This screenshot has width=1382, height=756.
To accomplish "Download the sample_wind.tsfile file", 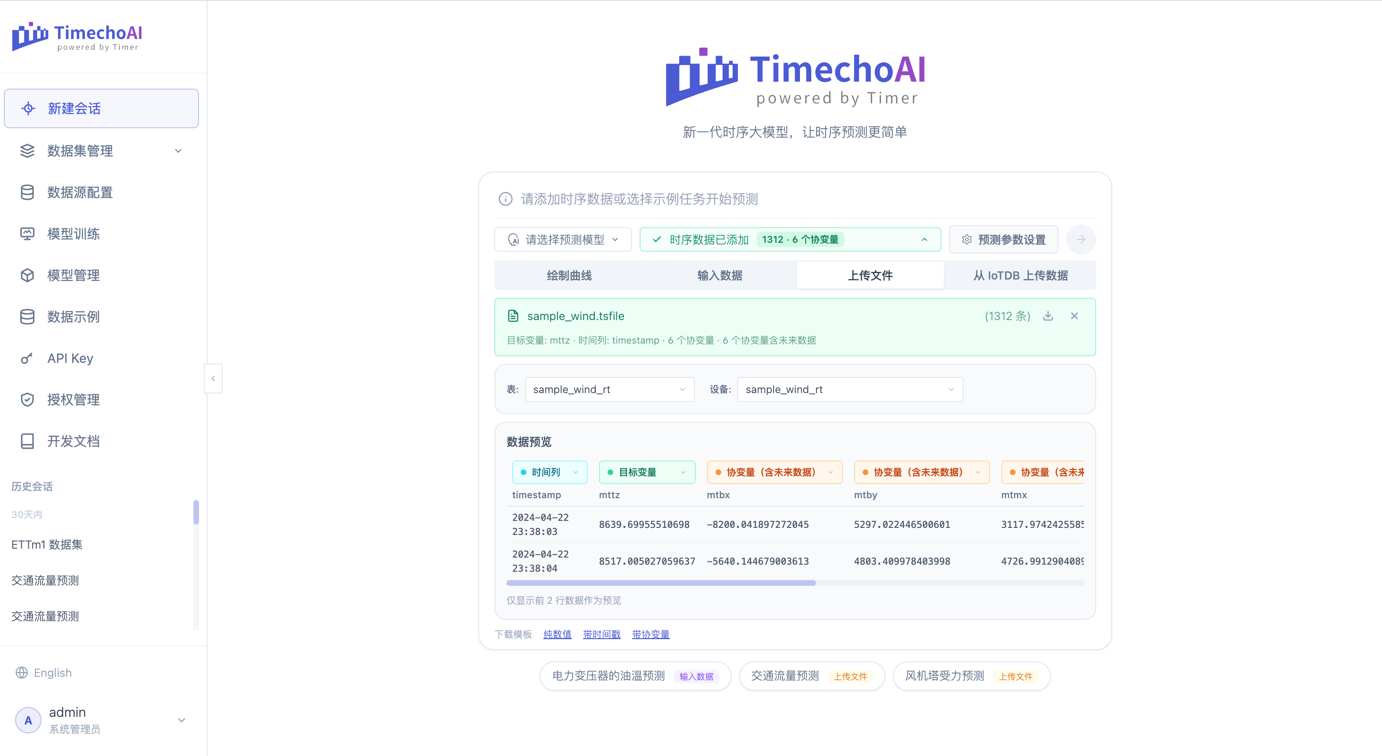I will [x=1047, y=316].
